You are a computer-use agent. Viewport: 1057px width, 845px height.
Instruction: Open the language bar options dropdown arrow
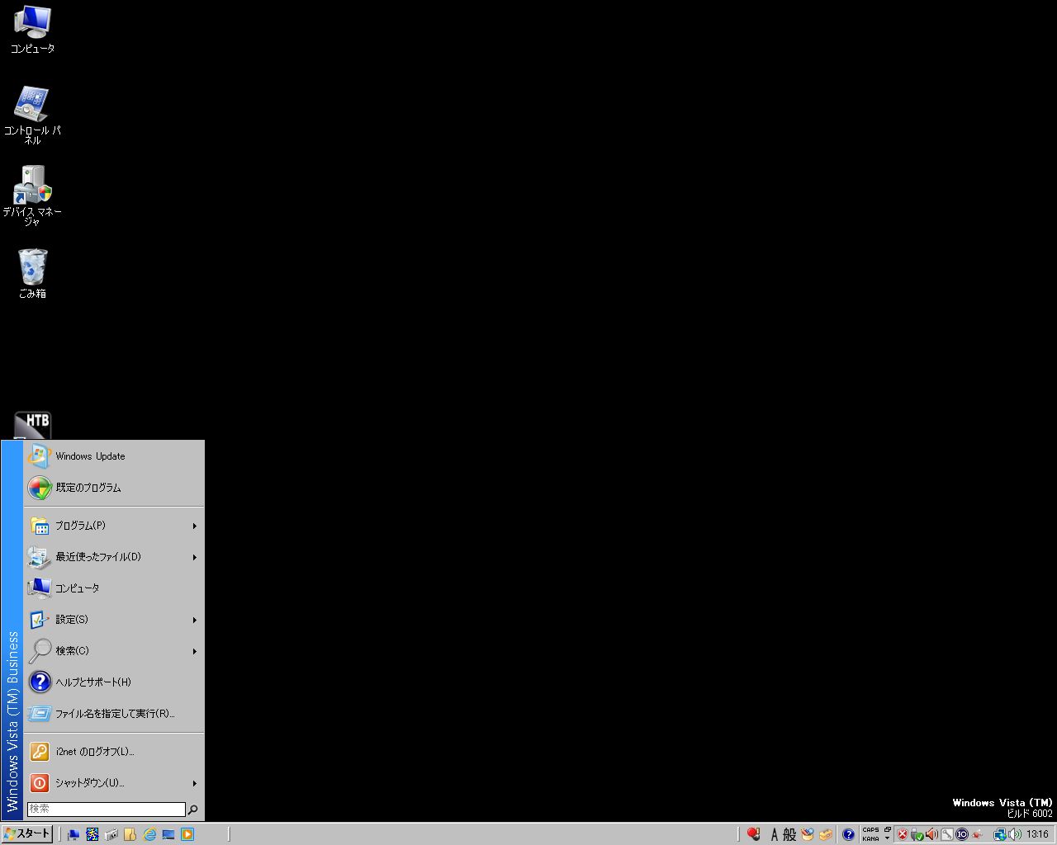pos(887,838)
